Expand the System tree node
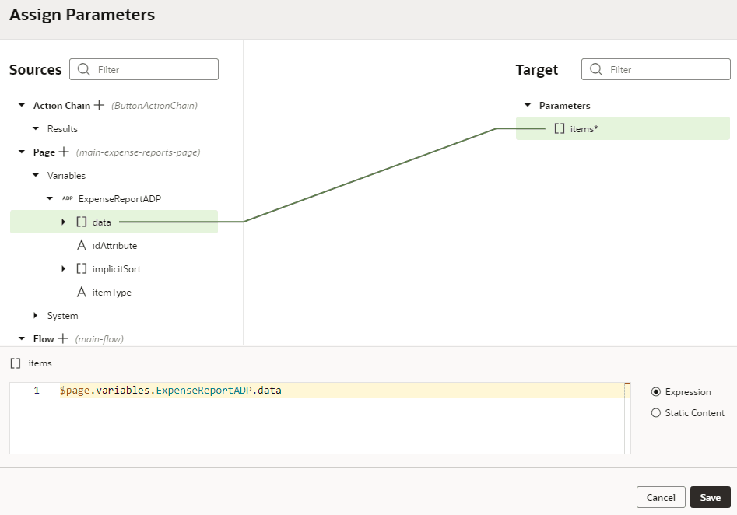This screenshot has height=515, width=737. point(36,315)
